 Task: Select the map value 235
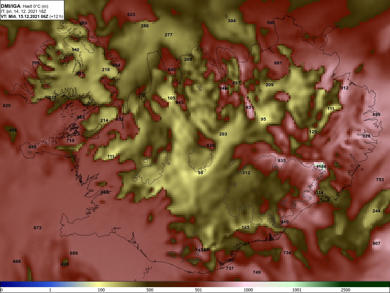coord(52,98)
